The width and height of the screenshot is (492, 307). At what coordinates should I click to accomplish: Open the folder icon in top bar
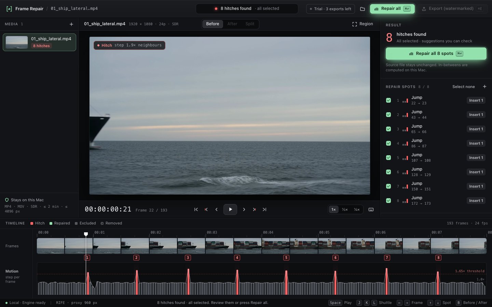(x=363, y=9)
